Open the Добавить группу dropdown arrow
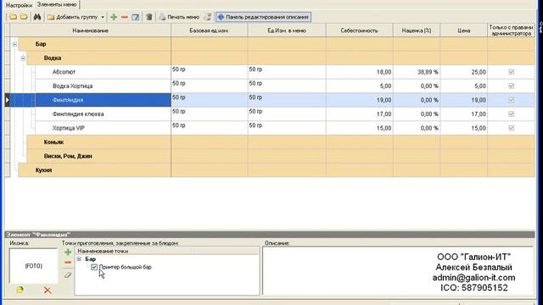Image resolution: width=543 pixels, height=305 pixels. pos(103,17)
